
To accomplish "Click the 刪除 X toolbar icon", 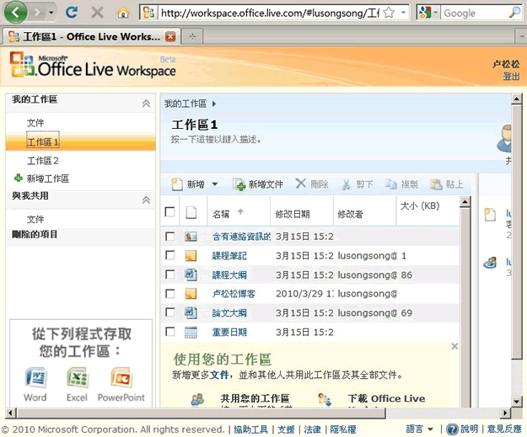I will click(x=301, y=184).
